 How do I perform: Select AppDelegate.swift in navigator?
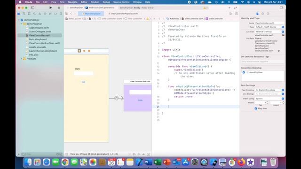pos(39,28)
